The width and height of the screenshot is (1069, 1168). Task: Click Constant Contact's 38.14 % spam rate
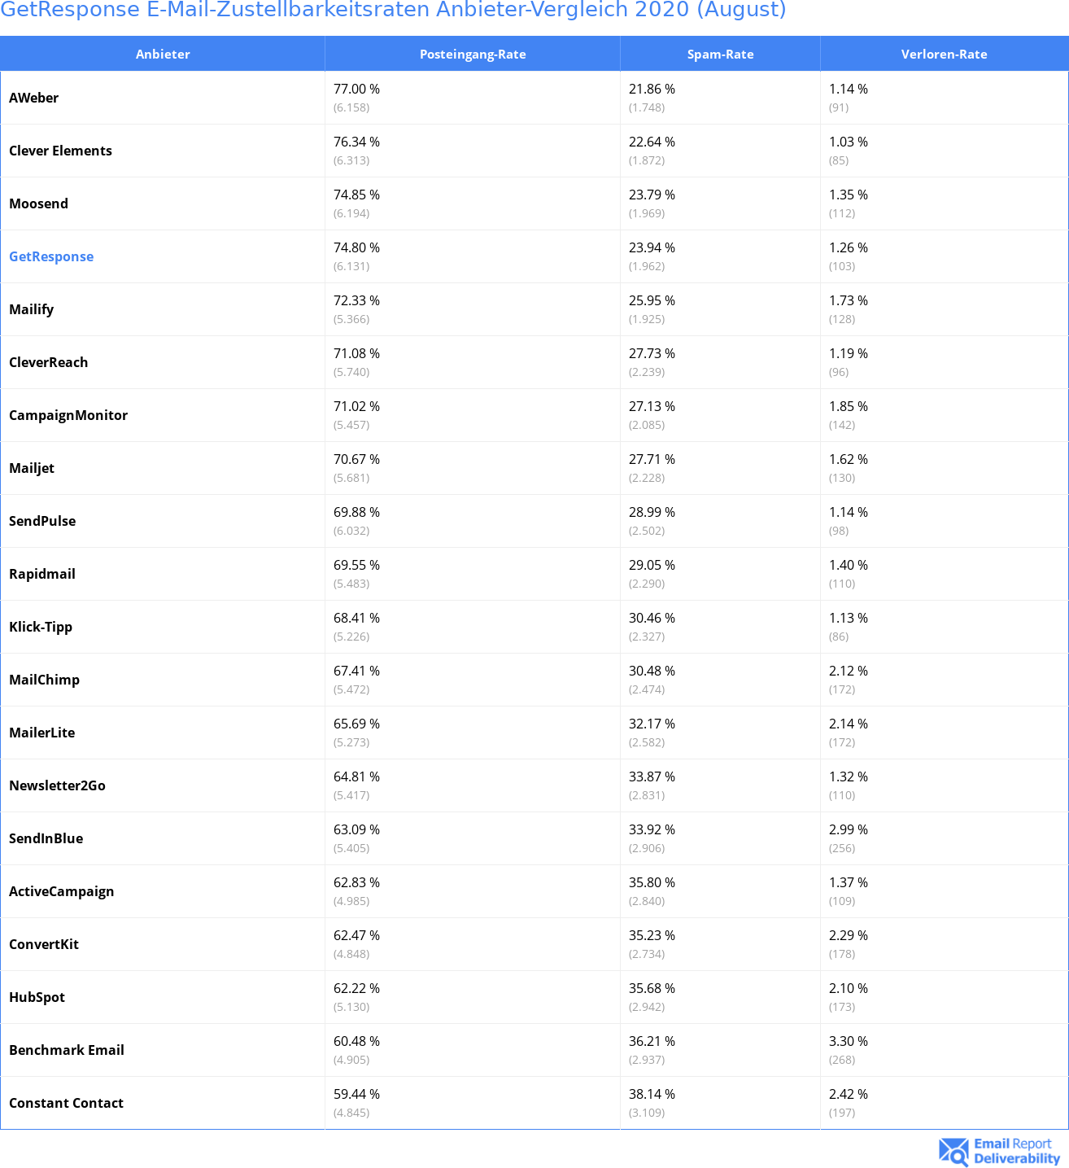(x=652, y=1094)
